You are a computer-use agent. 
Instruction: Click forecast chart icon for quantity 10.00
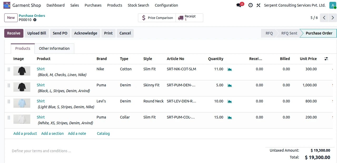pyautogui.click(x=230, y=101)
